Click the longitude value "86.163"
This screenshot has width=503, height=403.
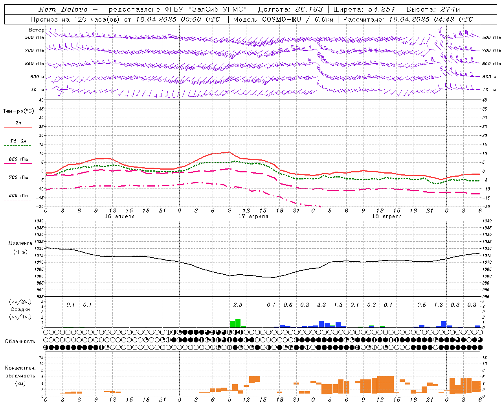coord(309,9)
